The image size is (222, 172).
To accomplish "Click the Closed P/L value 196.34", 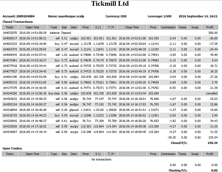I will [x=212, y=143].
